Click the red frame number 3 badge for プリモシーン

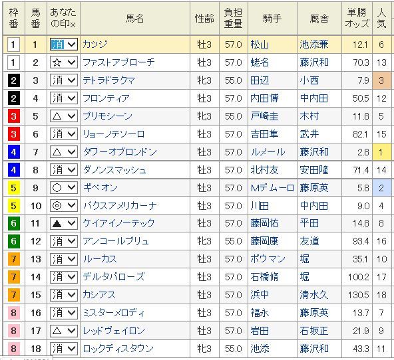(x=13, y=116)
